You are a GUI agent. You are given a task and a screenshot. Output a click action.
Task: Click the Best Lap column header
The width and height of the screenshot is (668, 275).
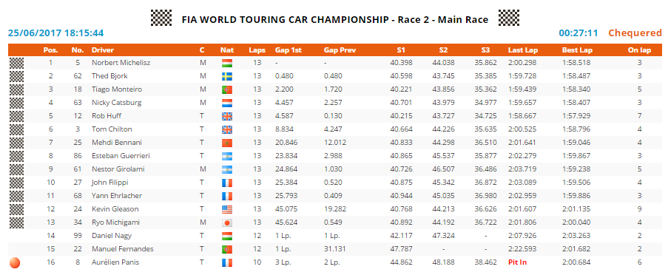pyautogui.click(x=576, y=50)
